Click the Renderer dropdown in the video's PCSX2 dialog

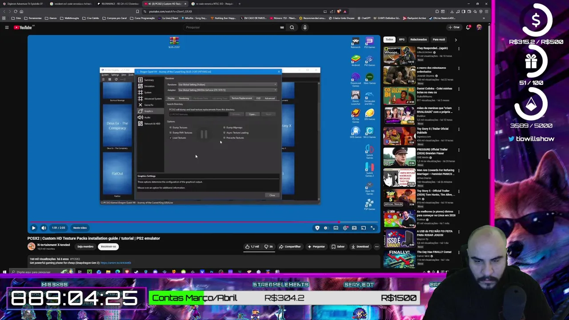227,84
